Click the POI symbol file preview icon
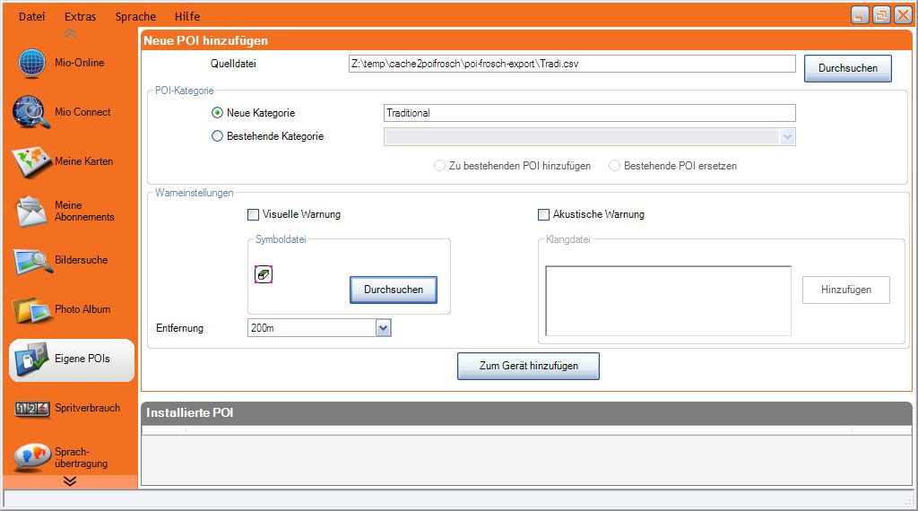Screen dimensions: 918x511 (x=264, y=275)
